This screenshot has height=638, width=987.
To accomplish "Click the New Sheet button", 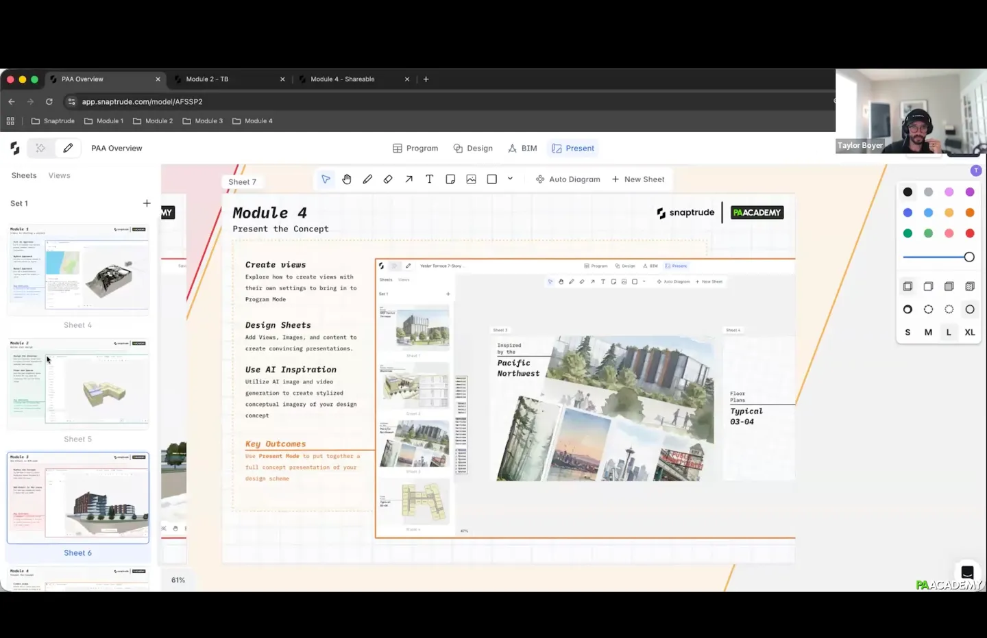I will 638,179.
